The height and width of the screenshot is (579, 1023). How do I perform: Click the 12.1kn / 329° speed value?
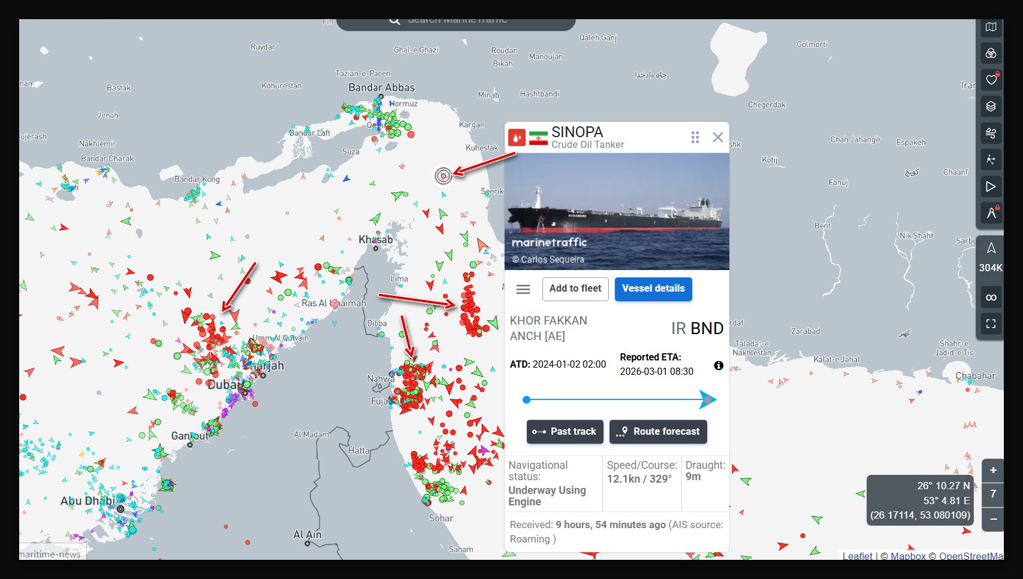pyautogui.click(x=639, y=479)
